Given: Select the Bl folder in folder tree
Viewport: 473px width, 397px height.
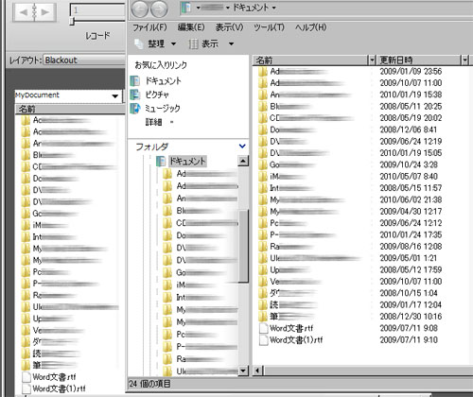Looking at the screenshot, I should 200,211.
